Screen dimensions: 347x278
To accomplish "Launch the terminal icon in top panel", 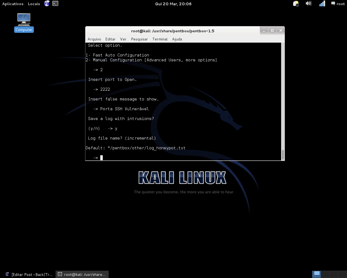I will coord(55,4).
